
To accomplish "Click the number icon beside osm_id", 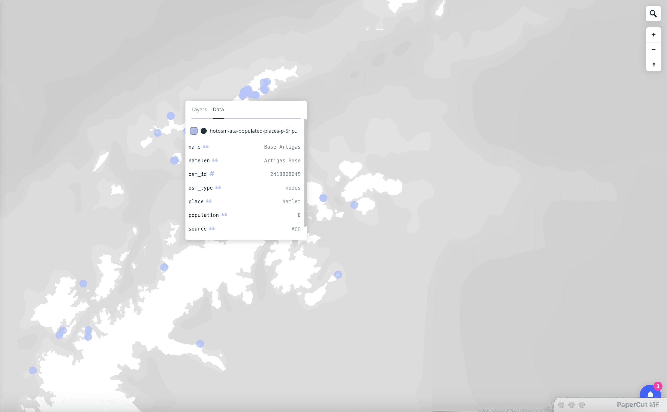I will pyautogui.click(x=212, y=174).
